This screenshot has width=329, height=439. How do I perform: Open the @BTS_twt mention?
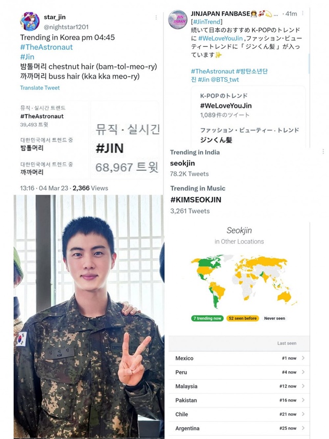coord(225,80)
